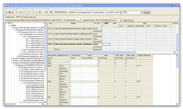Open the Правка menu

coord(16,9)
